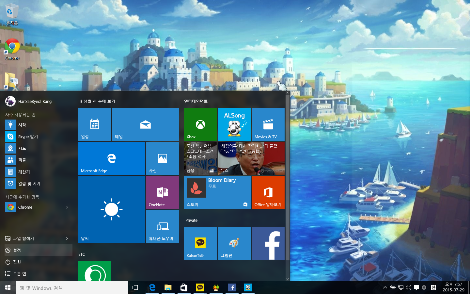The image size is (470, 294).
Task: Open 모든 앱 list
Action: 19,274
